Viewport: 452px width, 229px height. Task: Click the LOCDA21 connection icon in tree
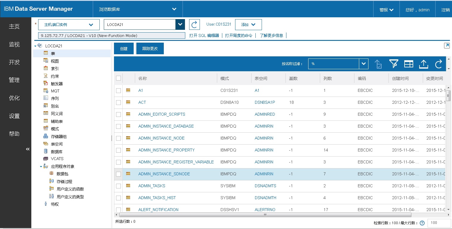pos(40,46)
